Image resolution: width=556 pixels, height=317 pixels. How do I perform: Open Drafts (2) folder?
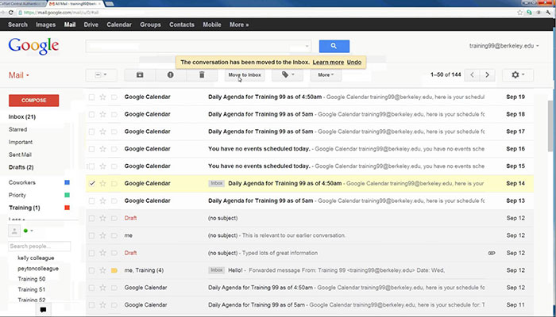click(21, 167)
